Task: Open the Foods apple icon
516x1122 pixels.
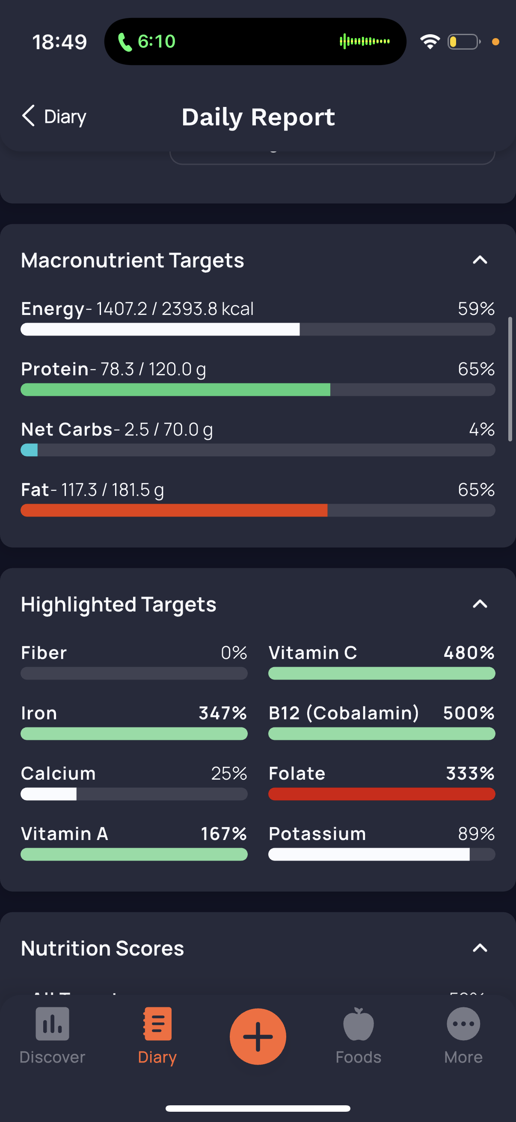Action: [x=359, y=1024]
